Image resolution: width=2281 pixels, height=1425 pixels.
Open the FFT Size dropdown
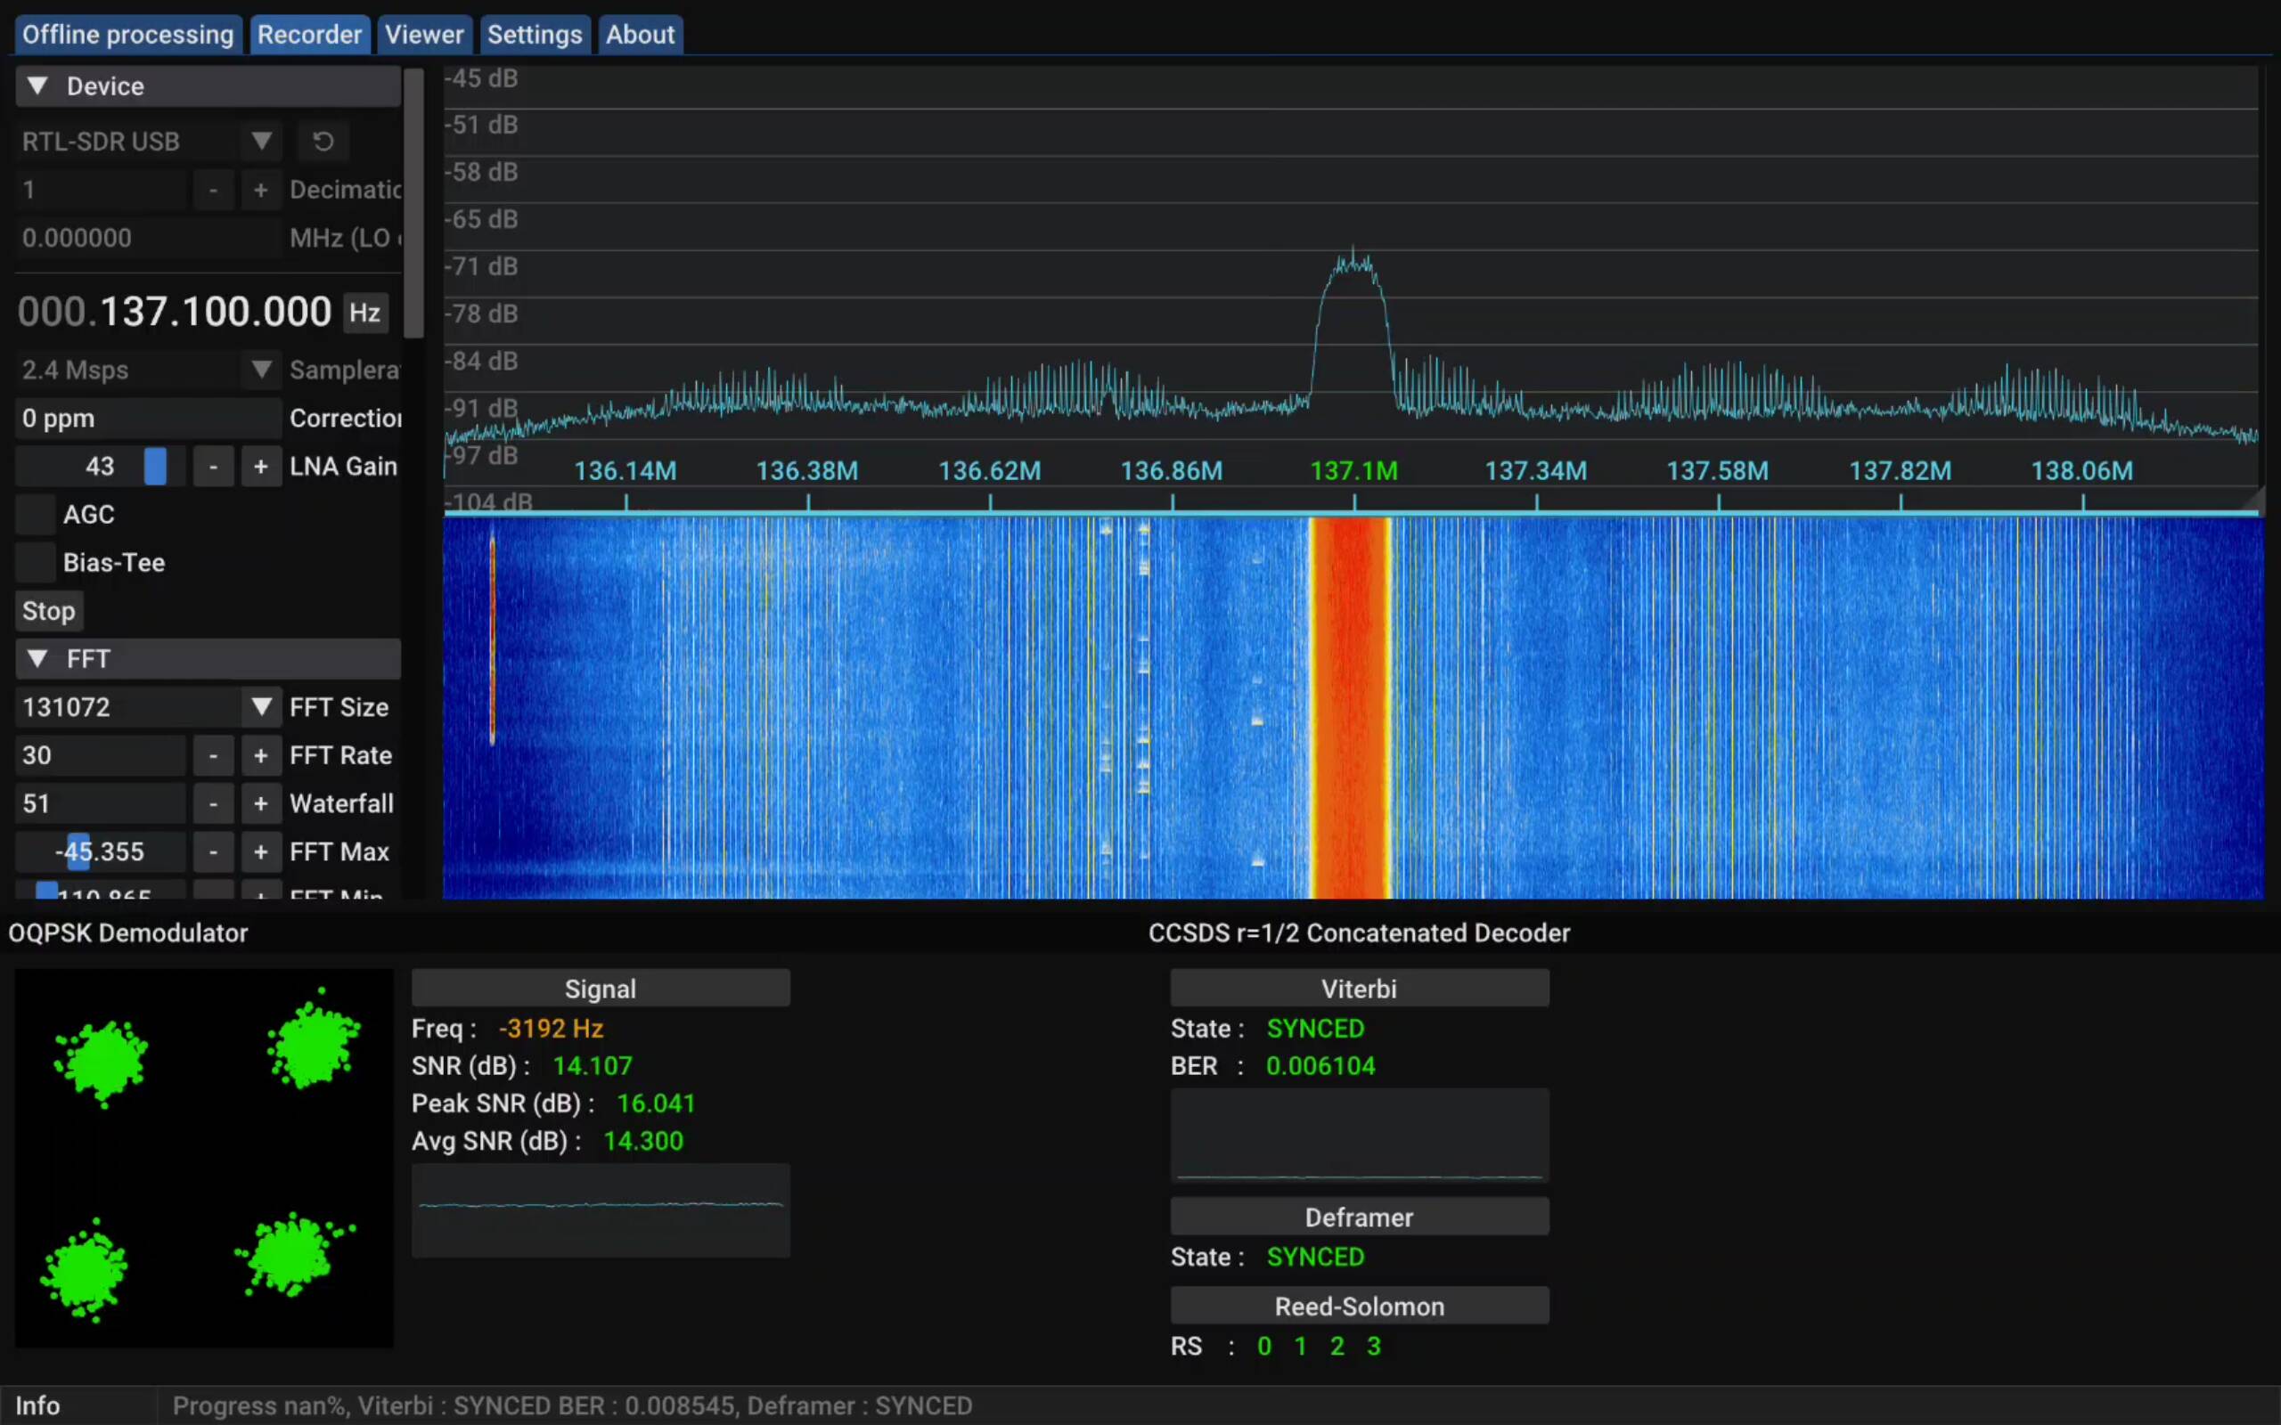(261, 706)
